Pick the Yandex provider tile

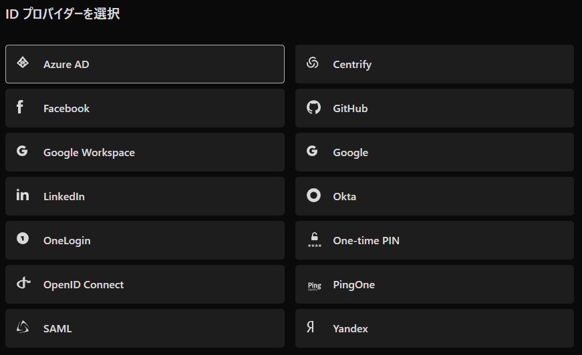click(434, 328)
